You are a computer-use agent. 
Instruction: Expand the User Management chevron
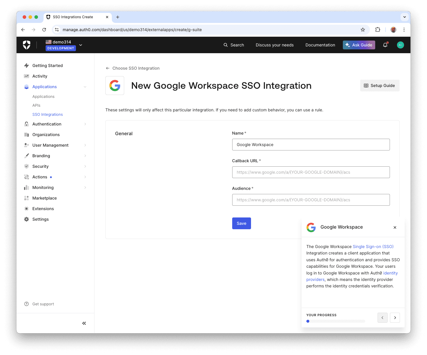[85, 145]
